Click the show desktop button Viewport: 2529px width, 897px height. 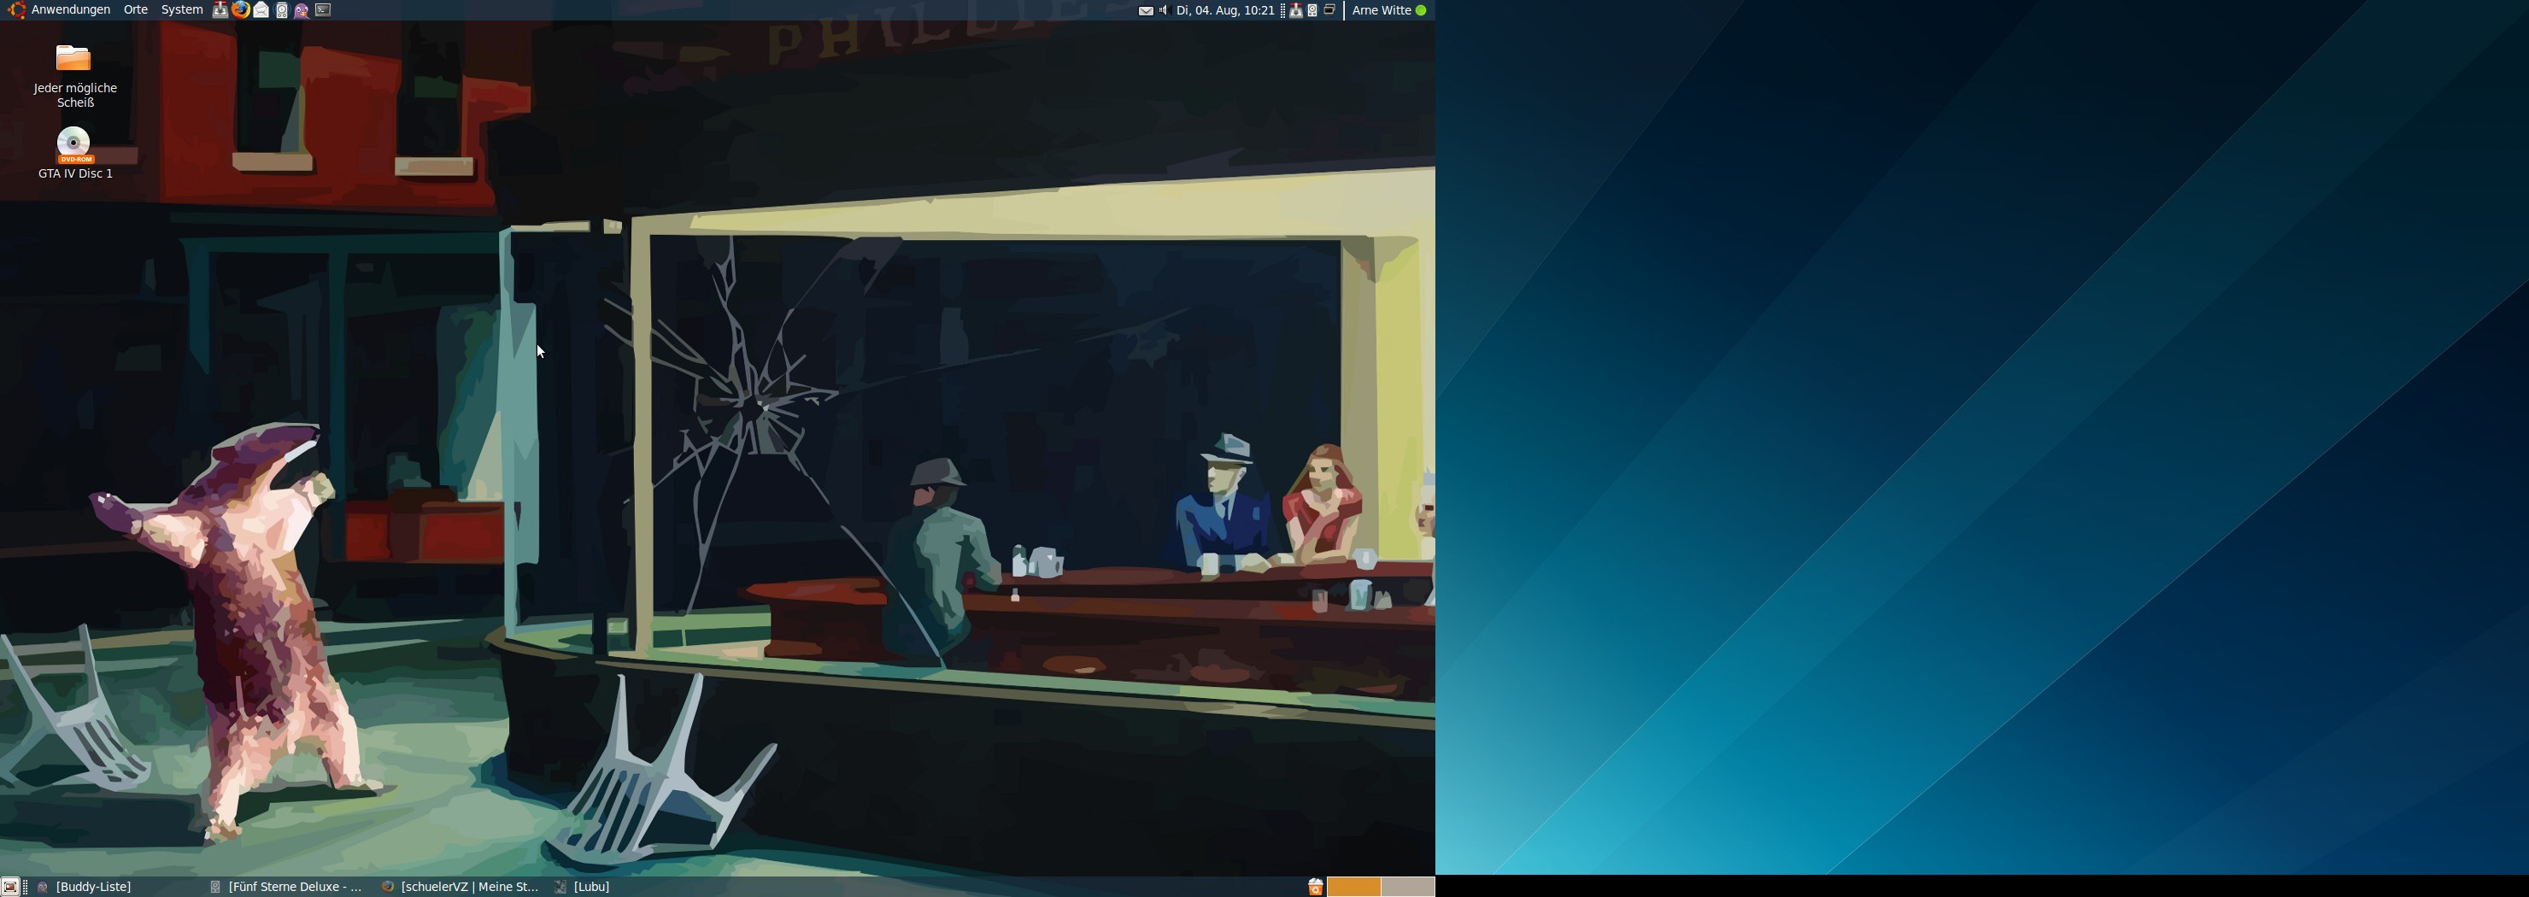coord(9,888)
